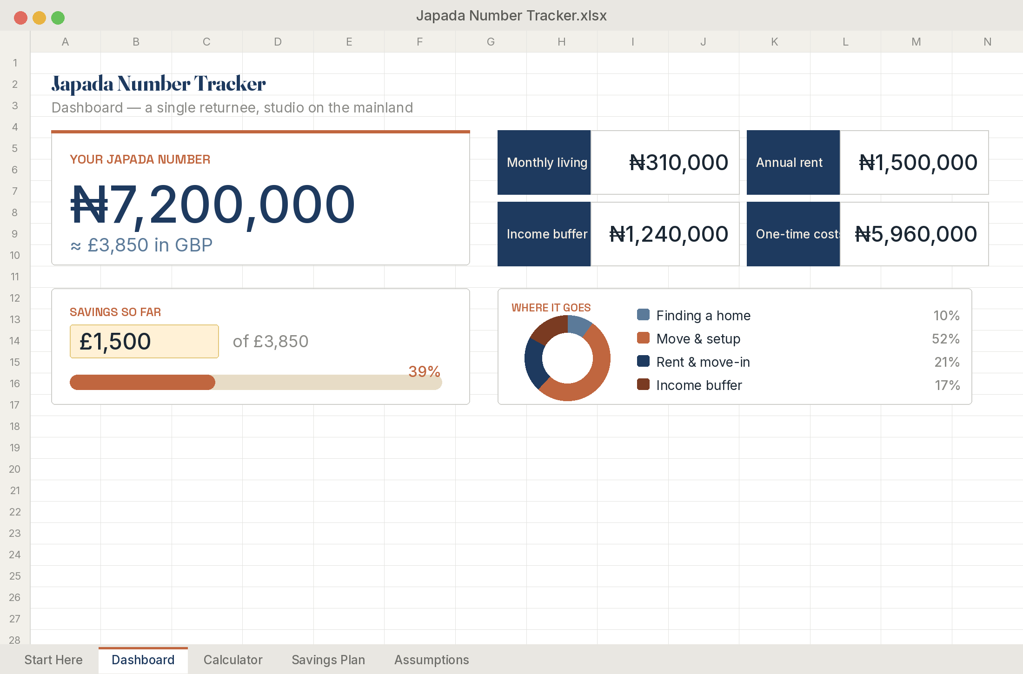Viewport: 1023px width, 674px height.
Task: Click the yellow minimize window button
Action: coord(39,18)
